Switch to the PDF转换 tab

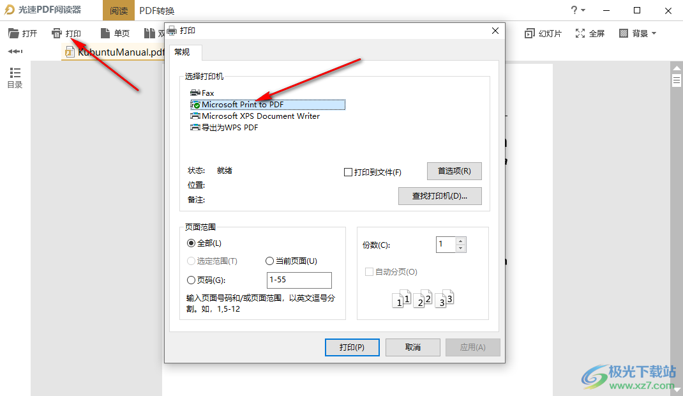157,10
